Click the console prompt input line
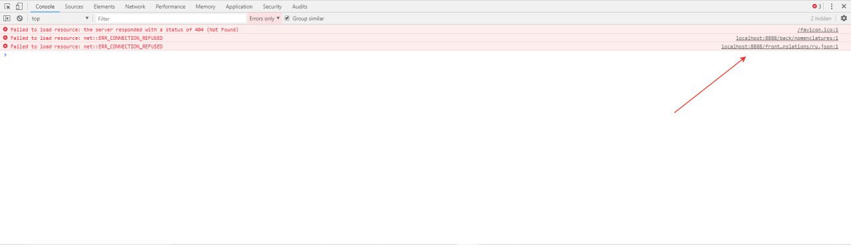This screenshot has width=851, height=245. coord(425,55)
